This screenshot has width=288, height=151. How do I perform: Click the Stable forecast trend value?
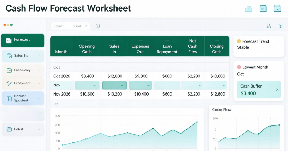click(243, 47)
